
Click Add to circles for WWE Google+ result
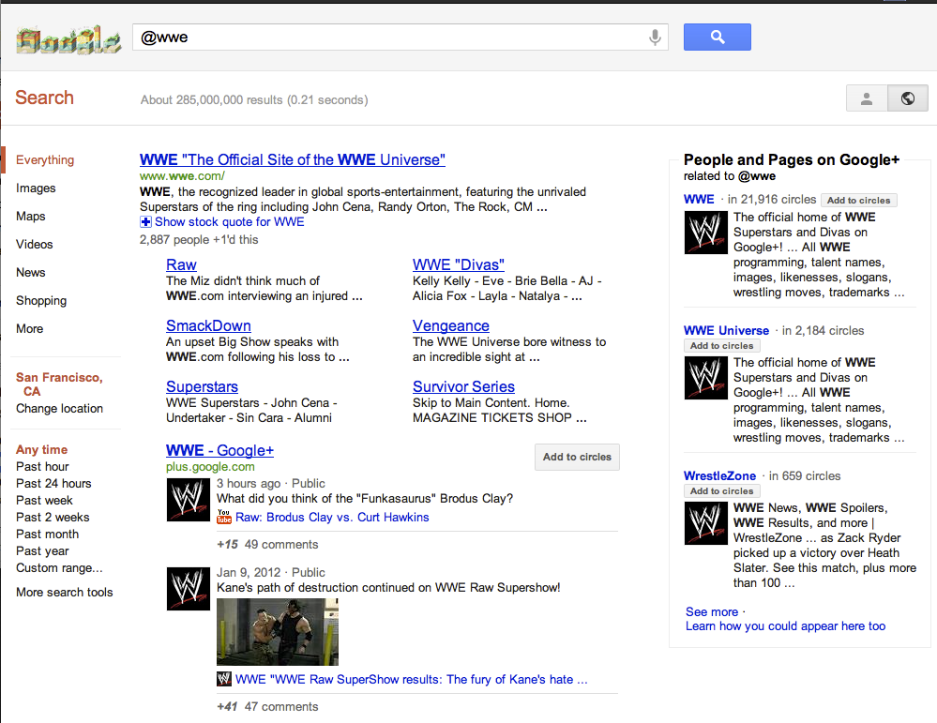pos(577,457)
